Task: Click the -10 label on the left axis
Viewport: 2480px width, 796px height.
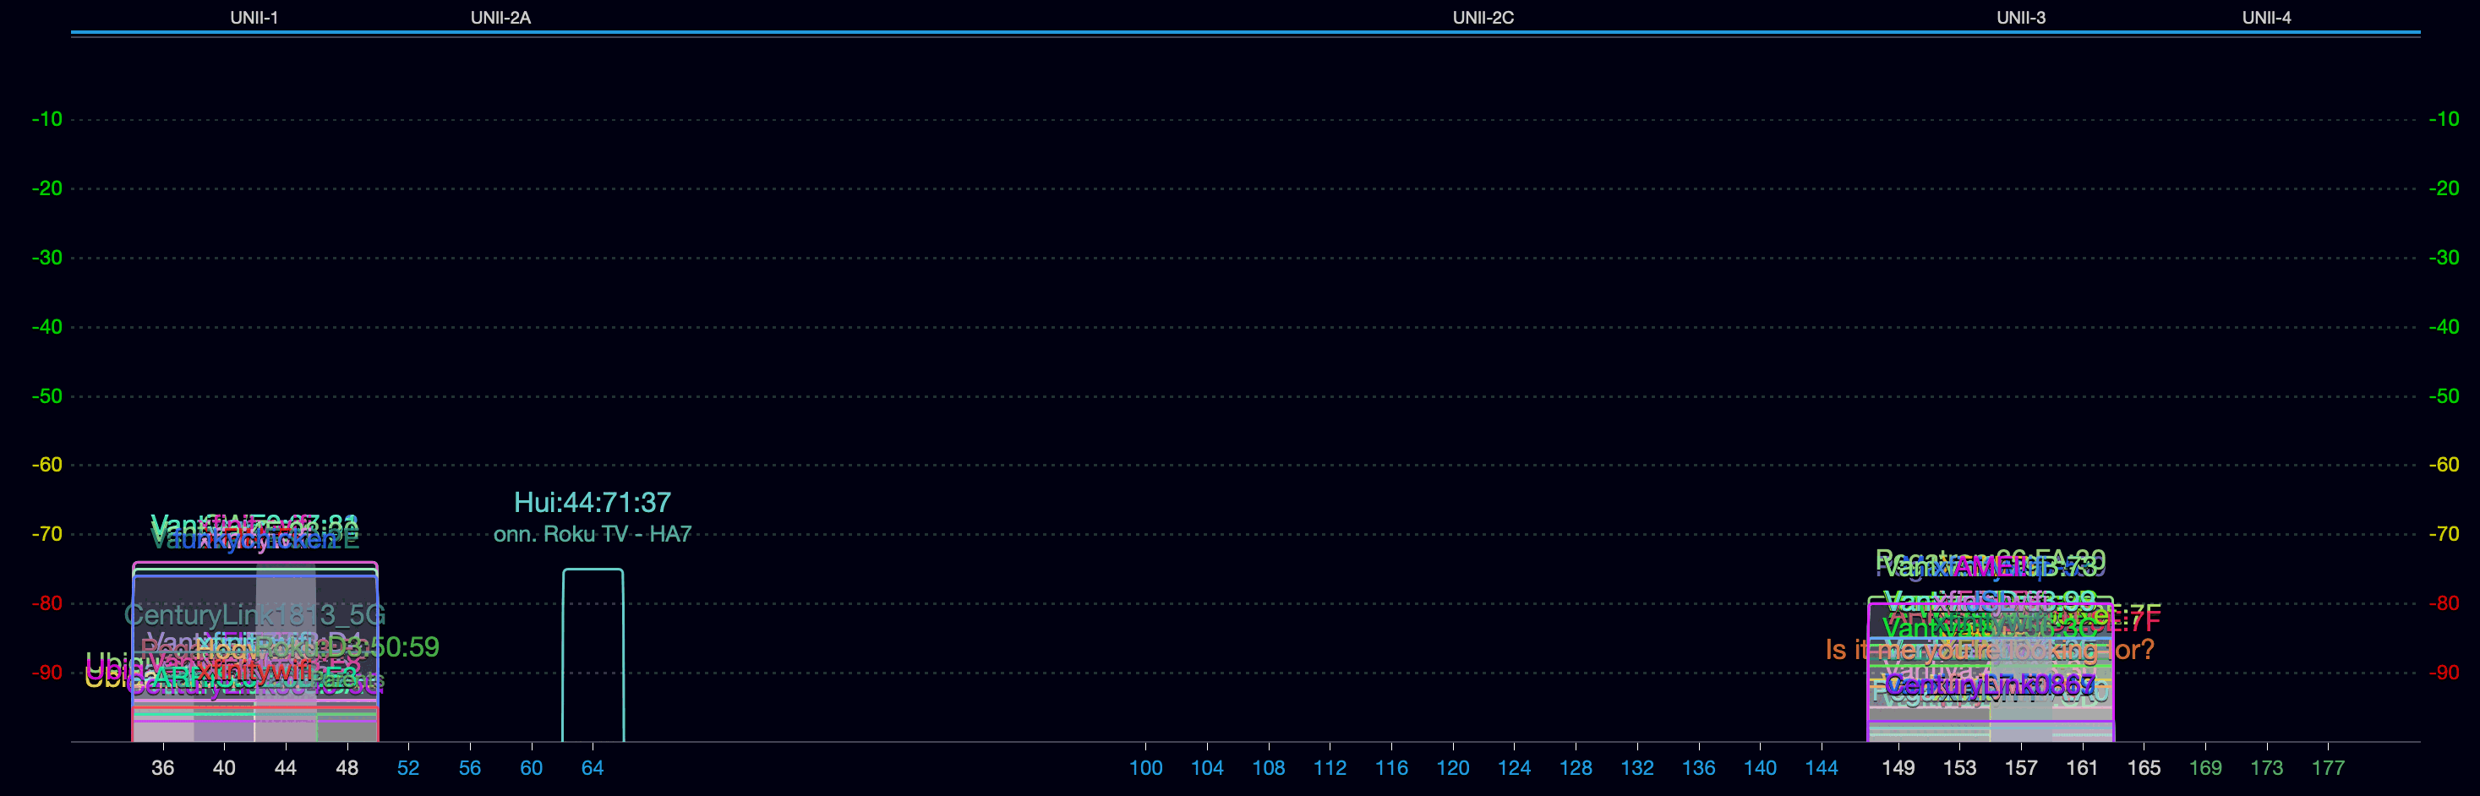Action: pos(46,119)
